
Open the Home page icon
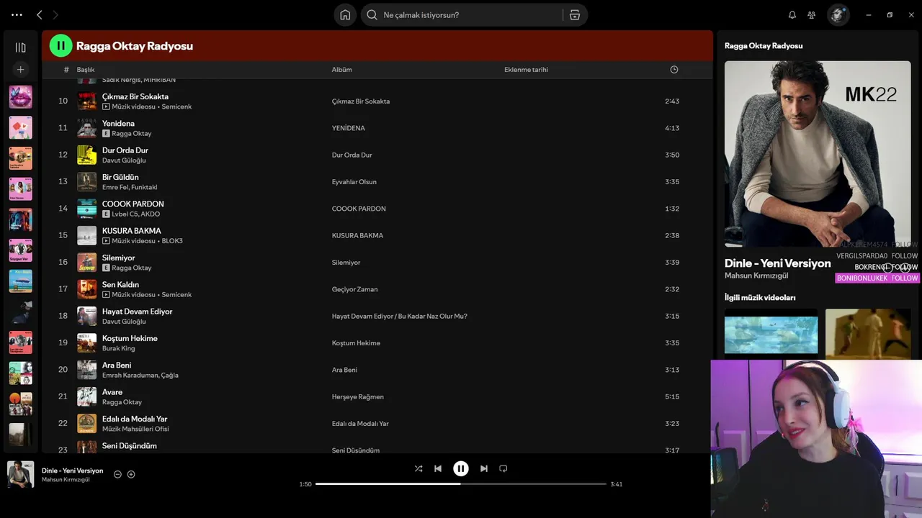345,14
